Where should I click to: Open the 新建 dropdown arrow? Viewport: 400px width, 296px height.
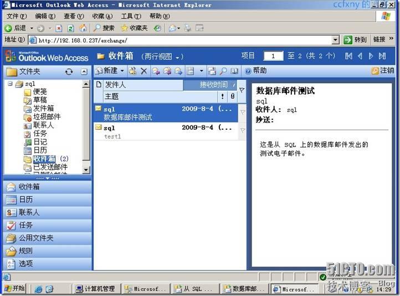click(x=122, y=71)
